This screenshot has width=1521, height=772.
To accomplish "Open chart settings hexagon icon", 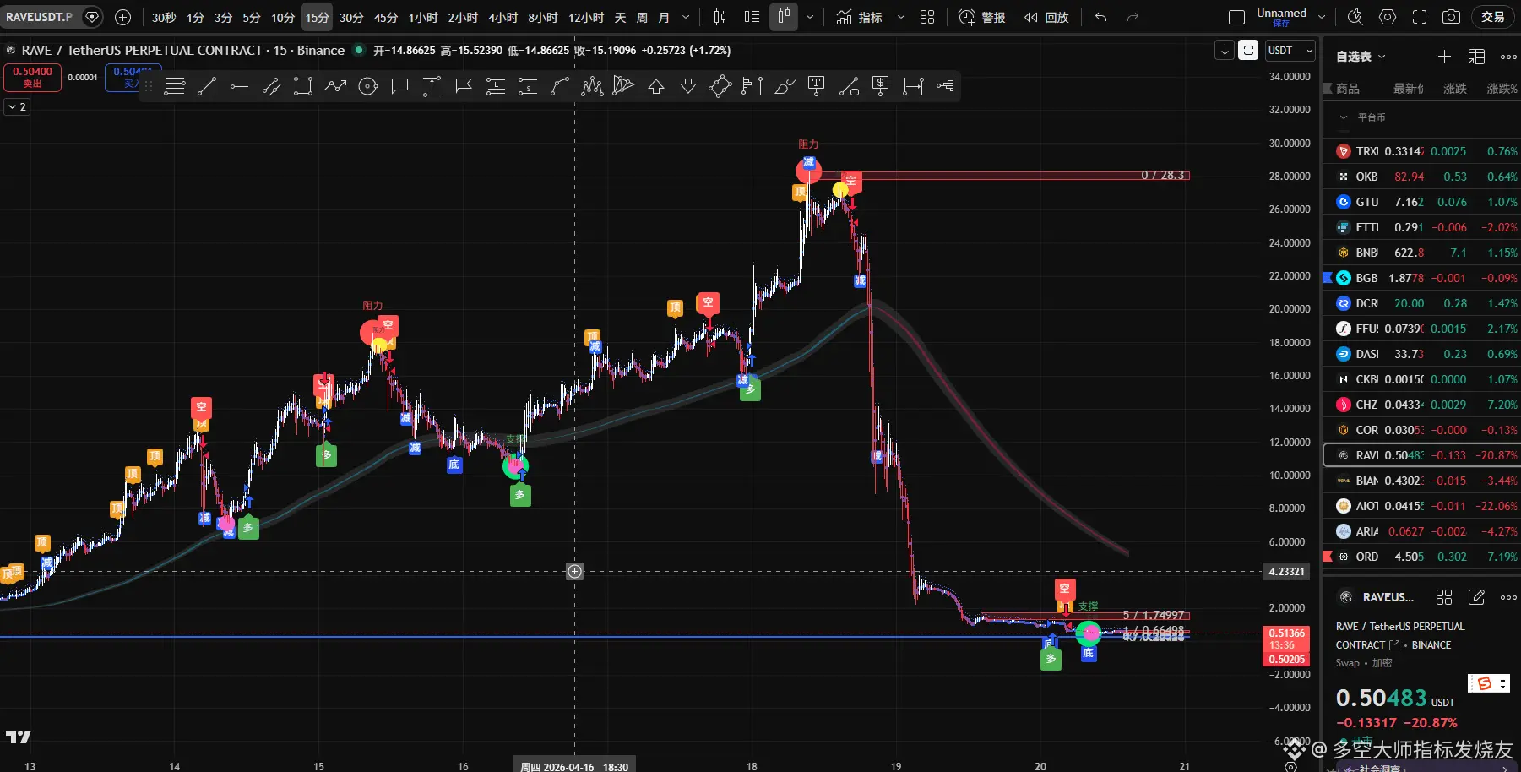I will [1388, 17].
